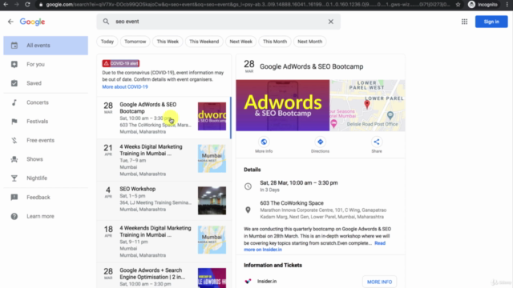The image size is (513, 288).
Task: Open More about COVID-19 link
Action: (125, 87)
